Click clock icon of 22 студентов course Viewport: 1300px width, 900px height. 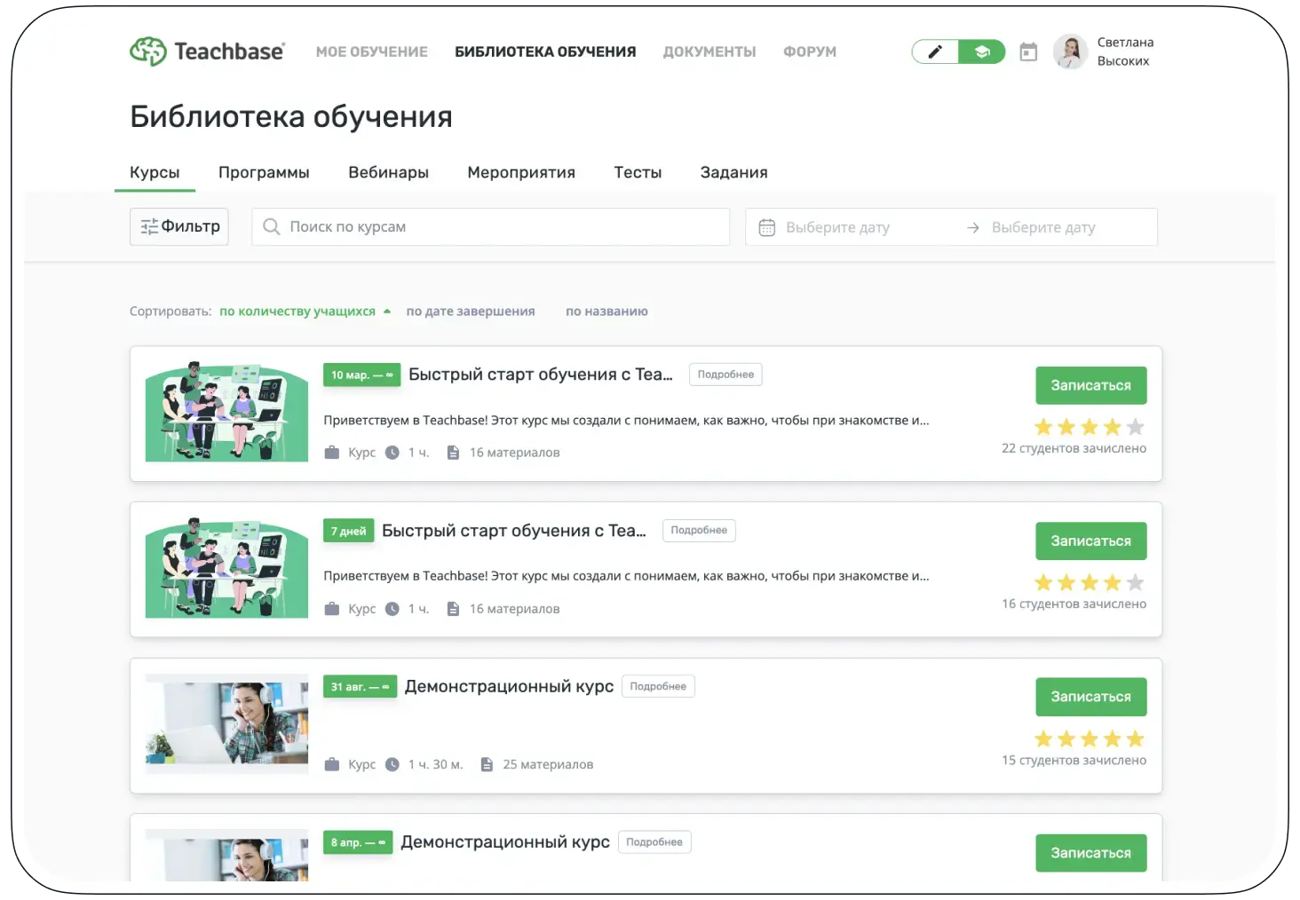click(392, 453)
